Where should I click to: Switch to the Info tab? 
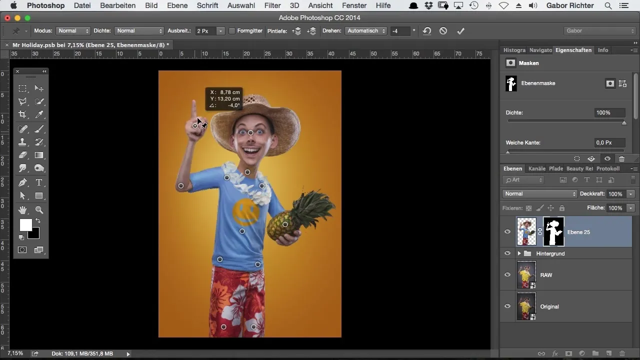click(x=603, y=50)
